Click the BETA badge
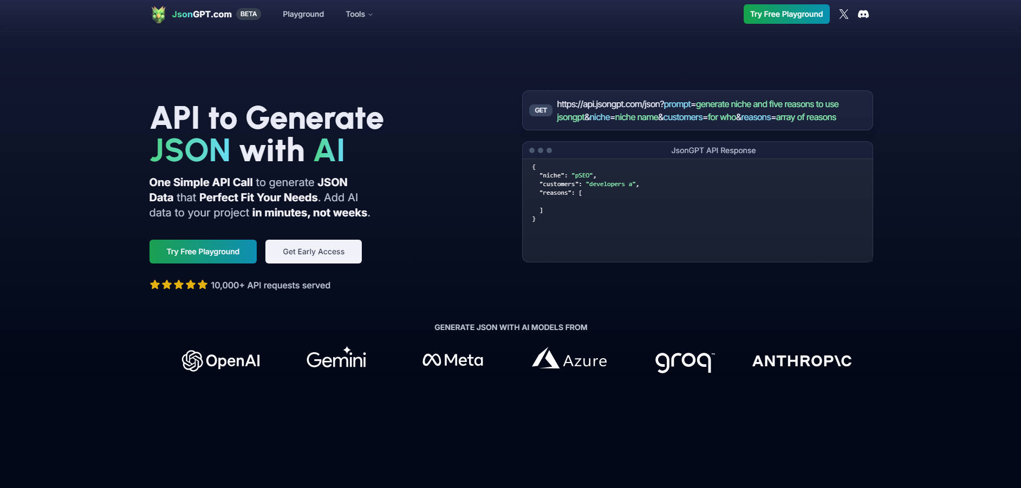Image resolution: width=1021 pixels, height=488 pixels. (x=249, y=14)
